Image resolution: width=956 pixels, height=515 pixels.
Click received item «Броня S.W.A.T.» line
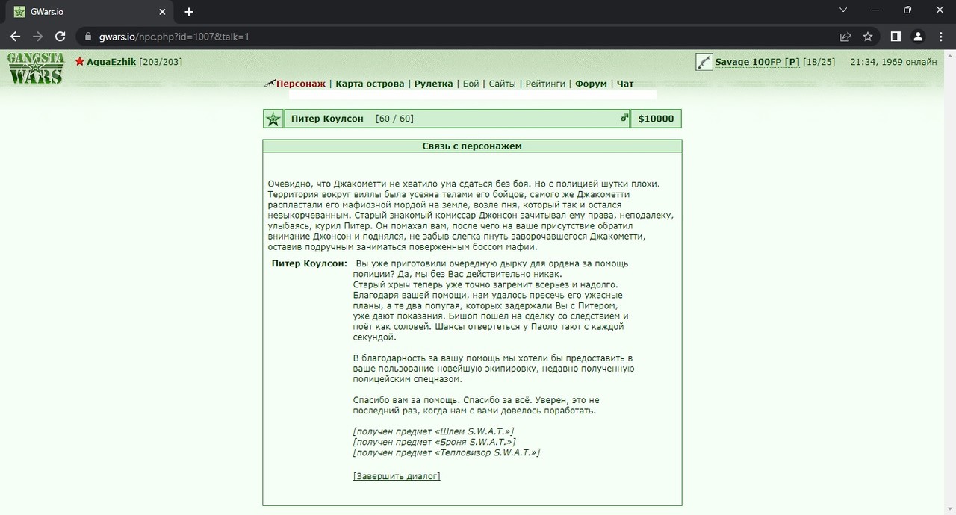pos(434,442)
